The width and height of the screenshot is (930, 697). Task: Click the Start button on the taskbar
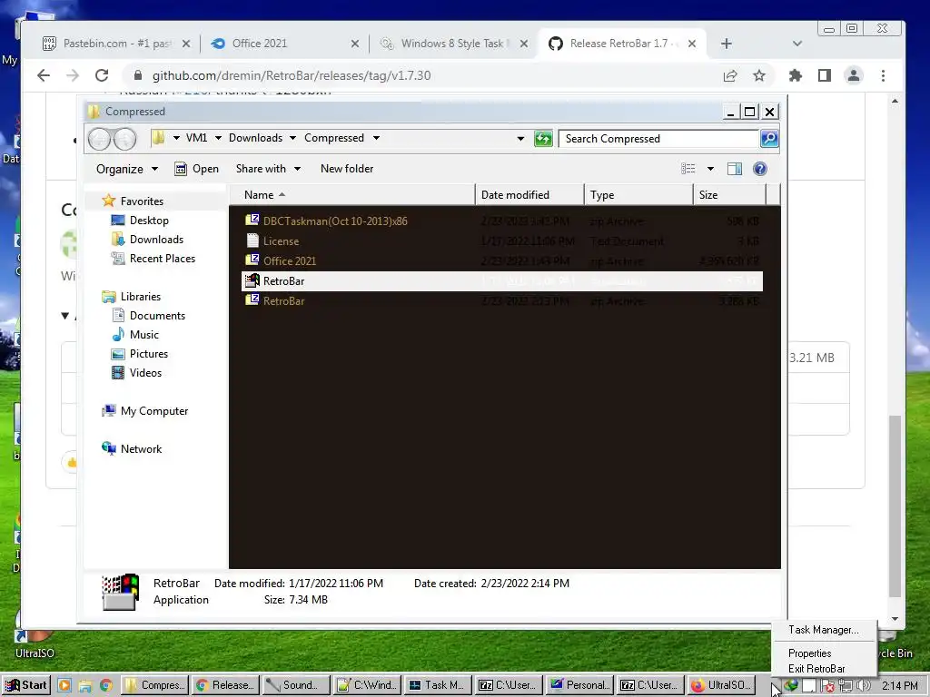(x=26, y=685)
